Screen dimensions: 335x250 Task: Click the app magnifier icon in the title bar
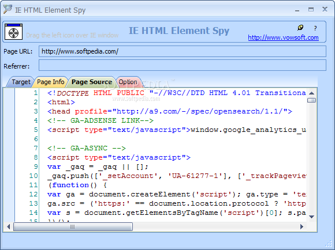tap(8, 9)
